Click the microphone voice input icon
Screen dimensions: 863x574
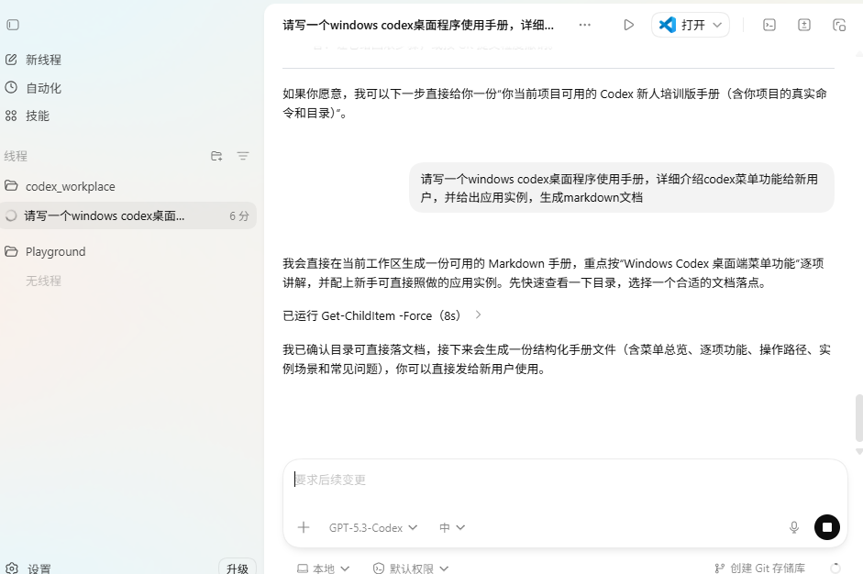[x=793, y=527]
